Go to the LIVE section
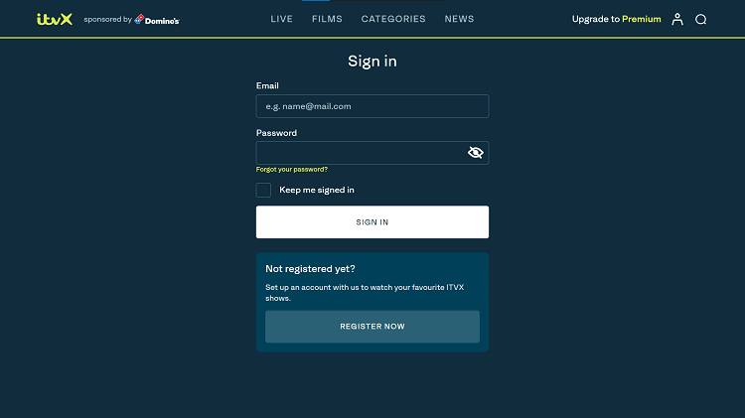Viewport: 745px width, 418px height. point(282,19)
